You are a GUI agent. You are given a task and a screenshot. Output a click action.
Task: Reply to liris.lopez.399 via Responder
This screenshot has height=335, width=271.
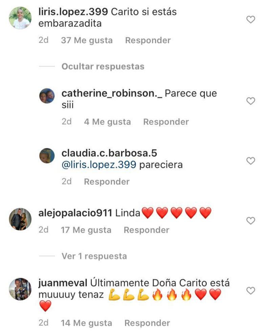(x=148, y=40)
